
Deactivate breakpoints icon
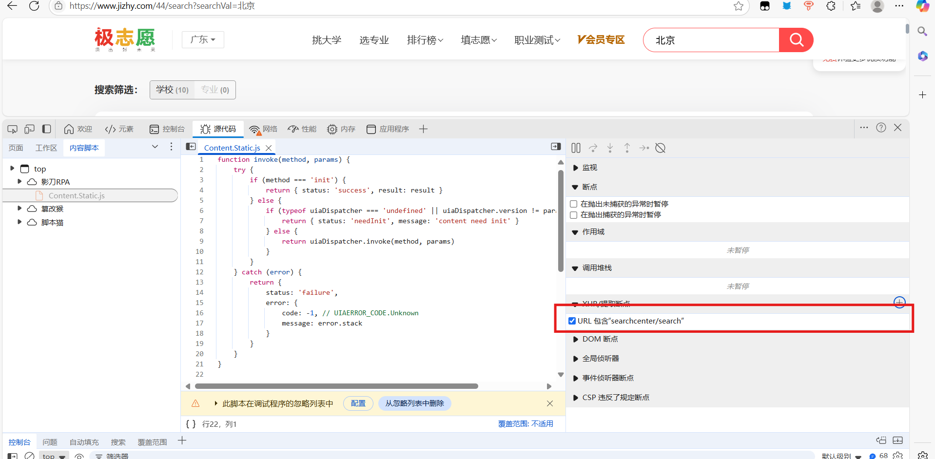[661, 148]
